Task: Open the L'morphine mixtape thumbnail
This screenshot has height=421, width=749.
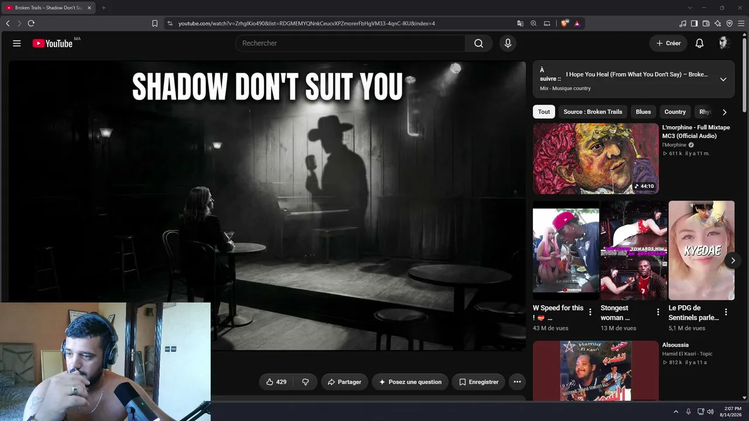Action: click(596, 158)
